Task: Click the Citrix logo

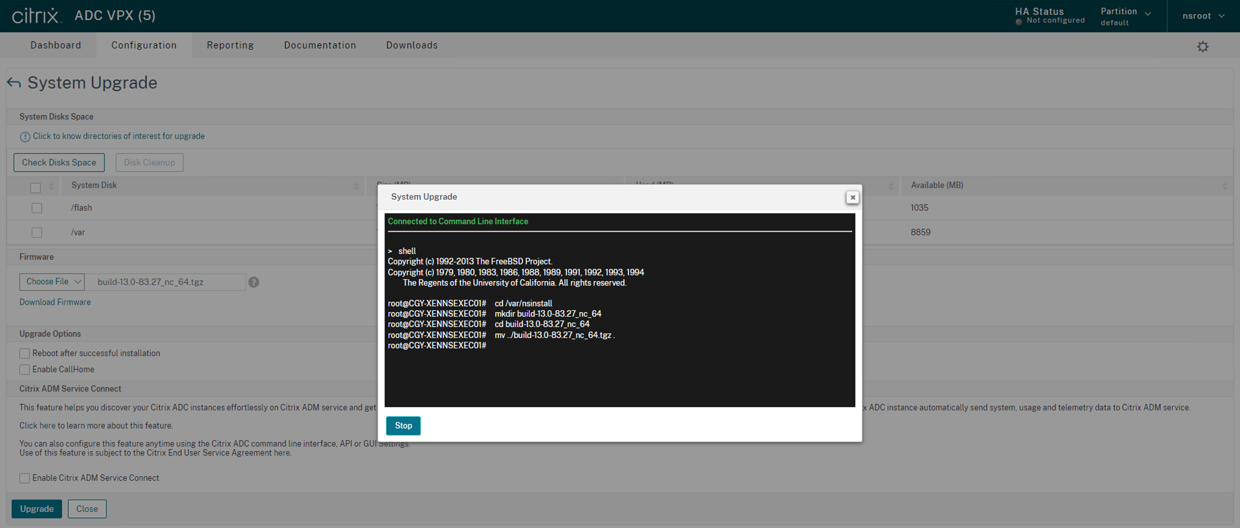Action: (x=36, y=16)
